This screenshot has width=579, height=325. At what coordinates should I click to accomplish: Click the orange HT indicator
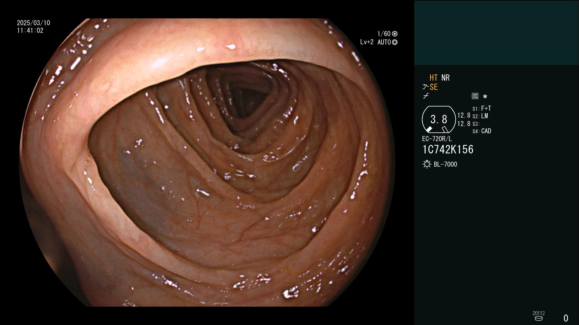pos(433,78)
